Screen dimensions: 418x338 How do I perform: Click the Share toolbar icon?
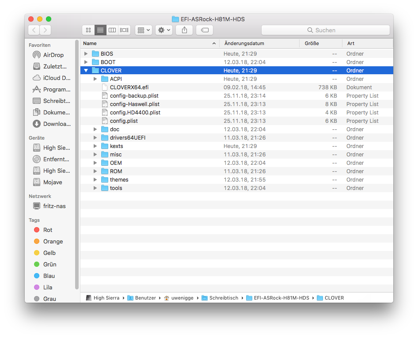tap(184, 30)
